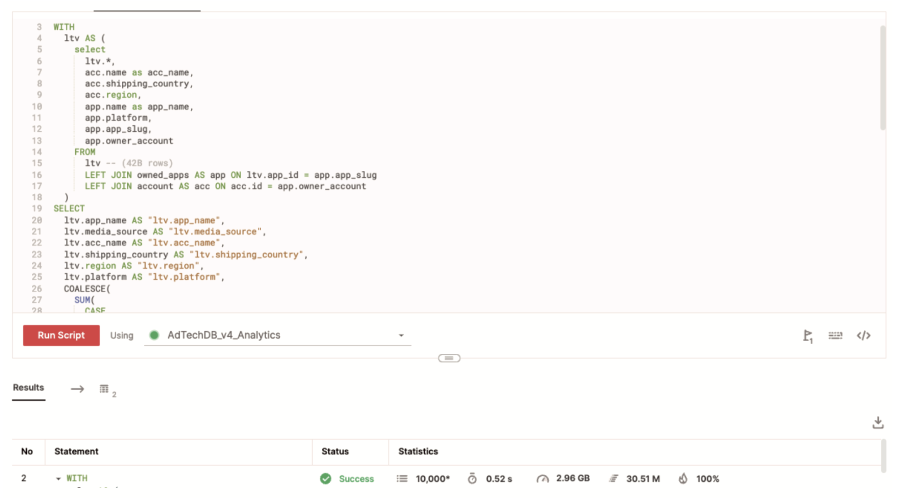Viewport: 899px width, 501px height.
Task: Click the green connection status dot
Action: tap(154, 335)
